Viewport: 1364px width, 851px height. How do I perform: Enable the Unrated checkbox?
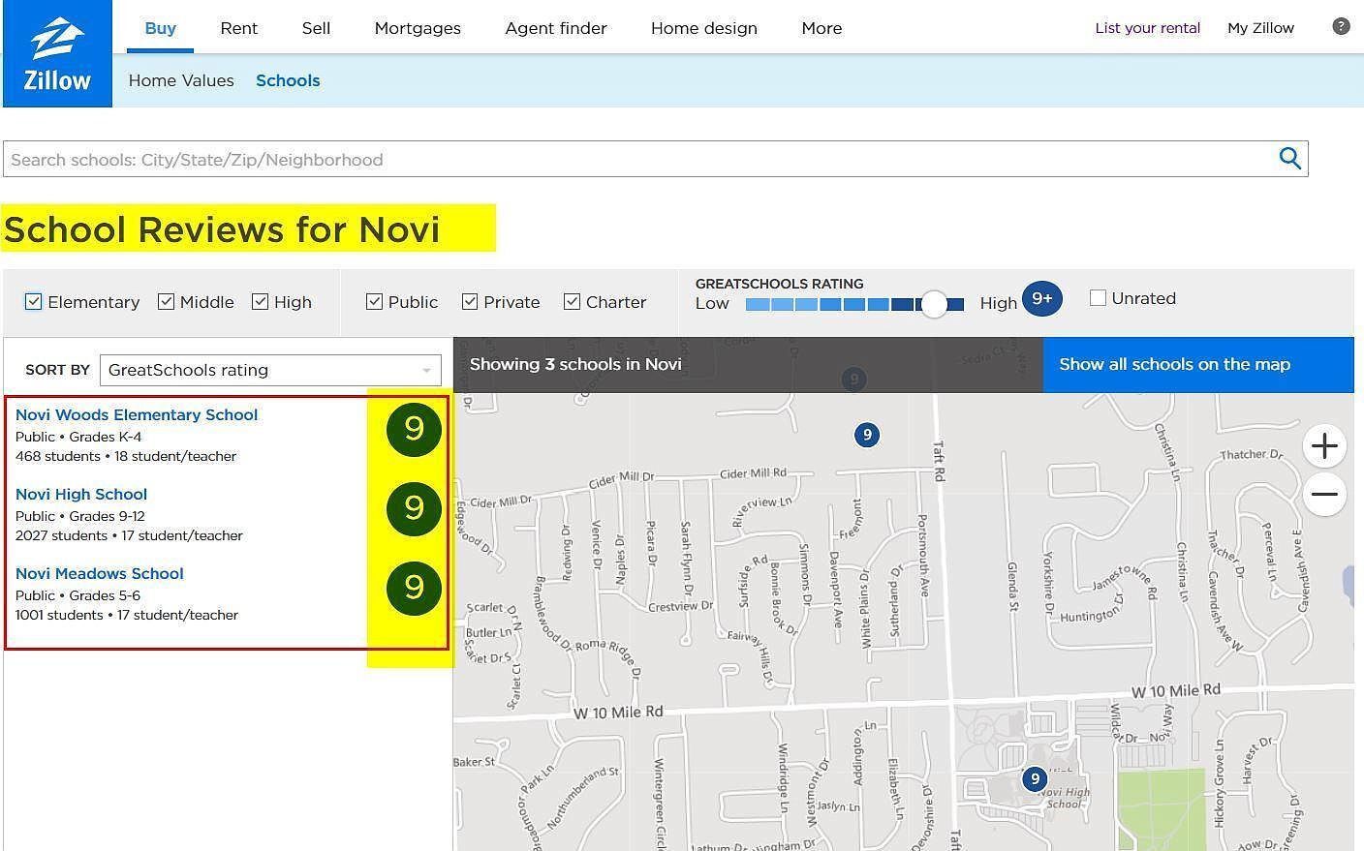[x=1098, y=298]
